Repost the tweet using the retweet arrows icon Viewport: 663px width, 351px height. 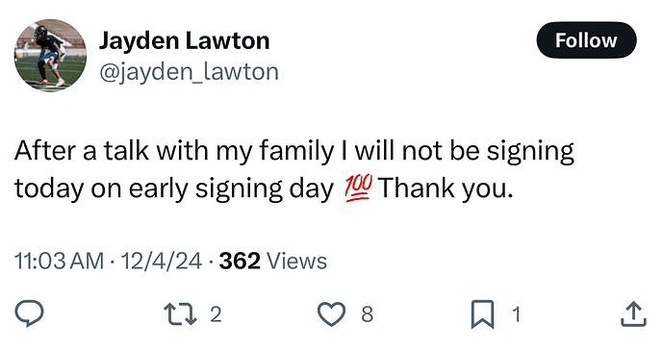coord(180,313)
